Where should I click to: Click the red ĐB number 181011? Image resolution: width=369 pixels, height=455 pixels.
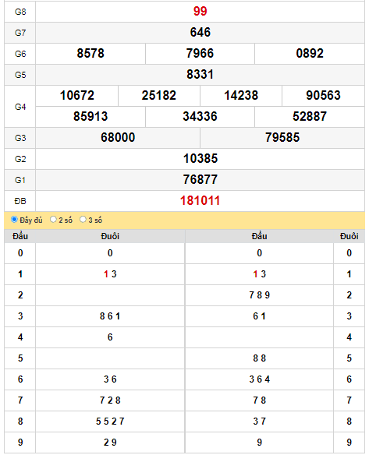pos(200,201)
